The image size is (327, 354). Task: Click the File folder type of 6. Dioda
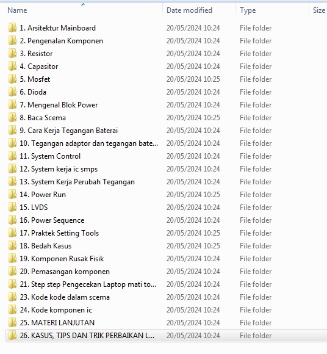pyautogui.click(x=256, y=92)
